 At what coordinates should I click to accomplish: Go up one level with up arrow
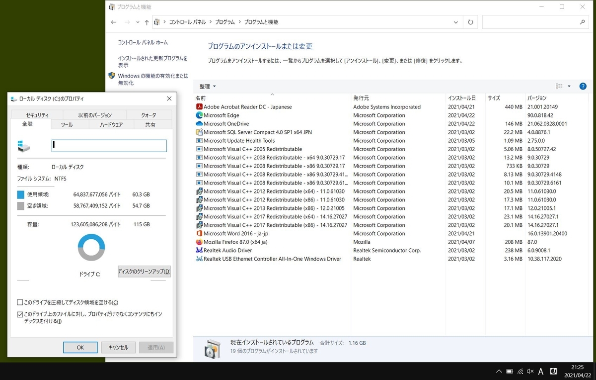pos(147,22)
